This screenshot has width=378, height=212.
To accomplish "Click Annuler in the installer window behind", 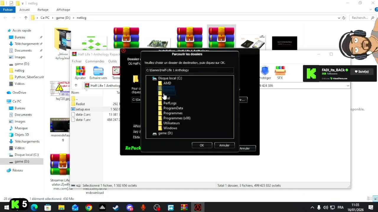I will (x=245, y=148).
